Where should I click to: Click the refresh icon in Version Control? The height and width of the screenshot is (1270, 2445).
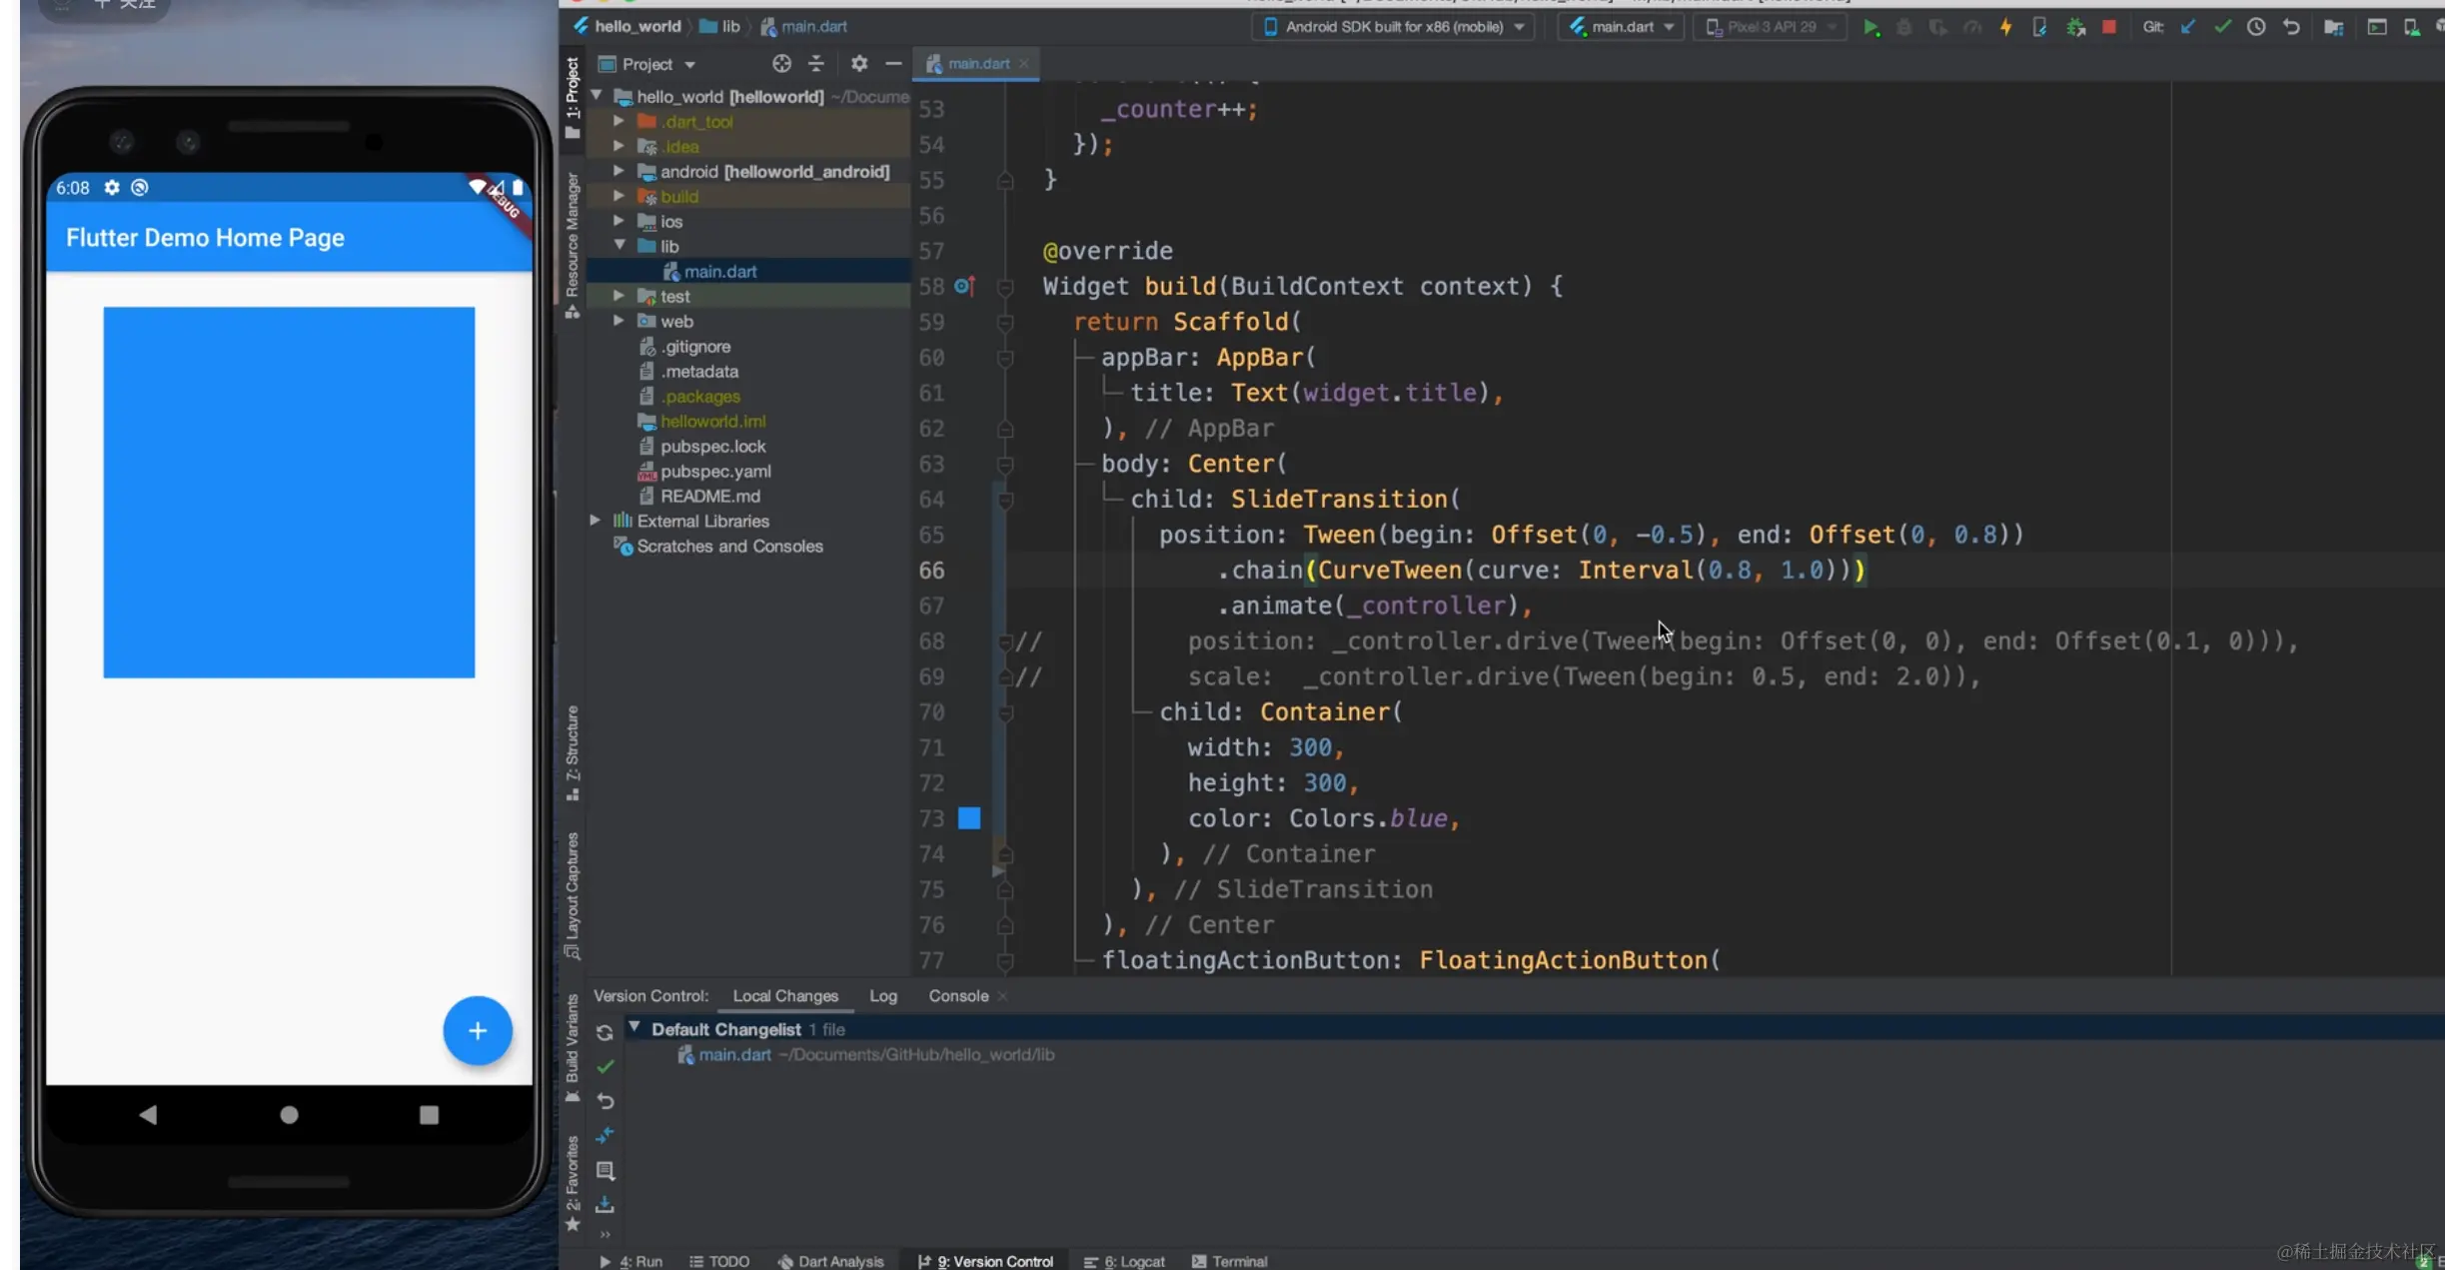click(x=605, y=1032)
